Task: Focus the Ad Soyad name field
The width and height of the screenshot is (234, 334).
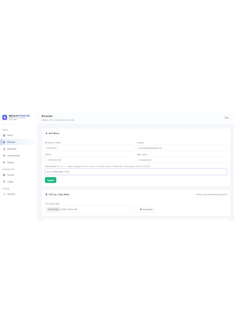Action: 90,148
